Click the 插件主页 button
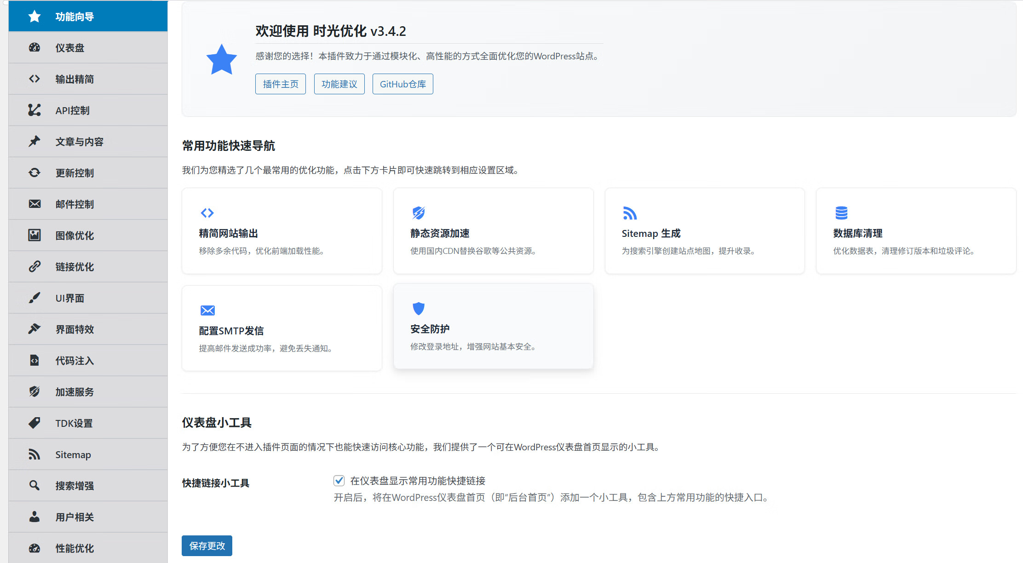Image resolution: width=1023 pixels, height=563 pixels. (x=281, y=84)
